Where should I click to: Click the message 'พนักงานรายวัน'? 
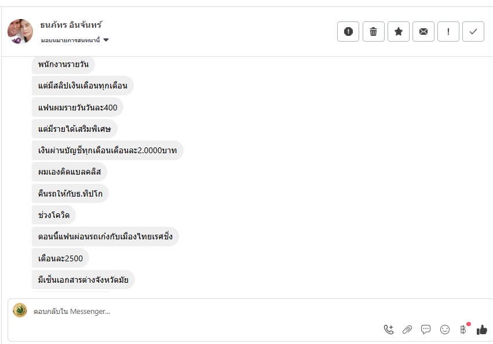pos(63,64)
